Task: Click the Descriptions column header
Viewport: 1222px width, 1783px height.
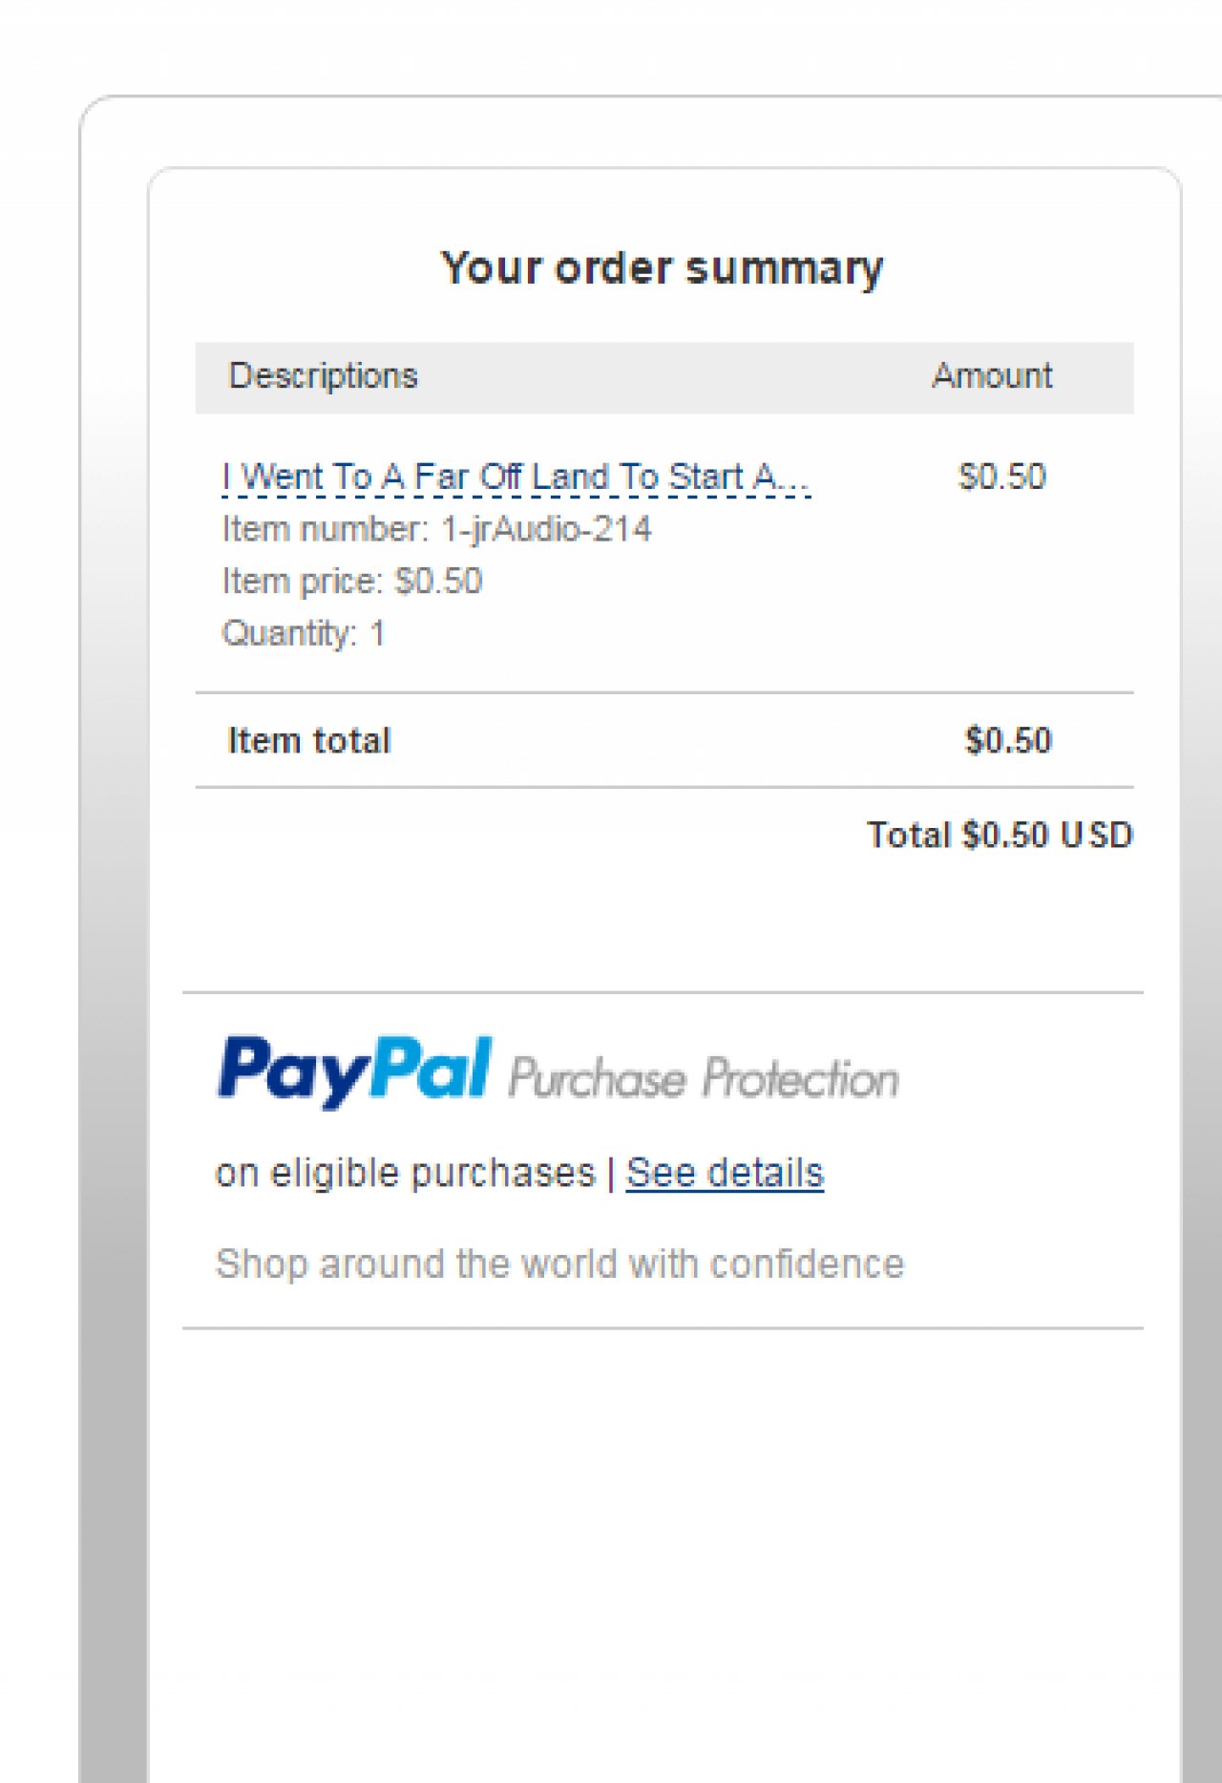Action: click(323, 376)
